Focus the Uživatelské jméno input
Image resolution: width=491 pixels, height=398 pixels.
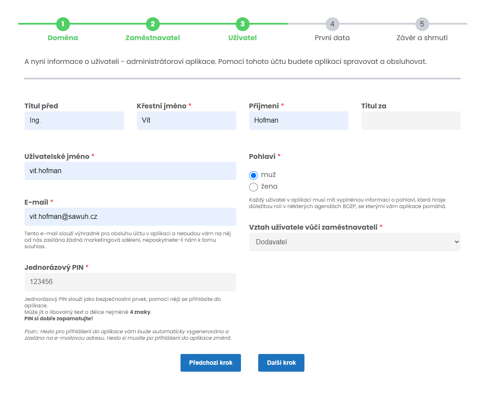(130, 171)
